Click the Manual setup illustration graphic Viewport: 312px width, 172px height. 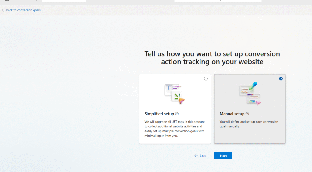tap(250, 93)
